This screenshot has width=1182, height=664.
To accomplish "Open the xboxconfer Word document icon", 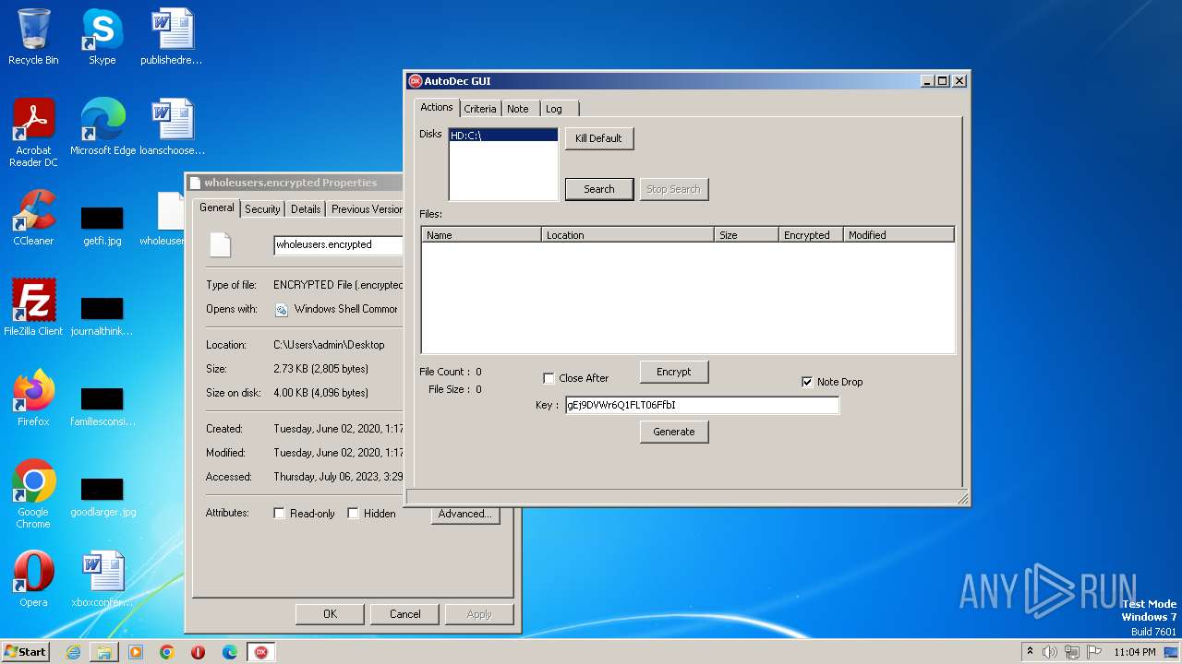I will coord(103,579).
